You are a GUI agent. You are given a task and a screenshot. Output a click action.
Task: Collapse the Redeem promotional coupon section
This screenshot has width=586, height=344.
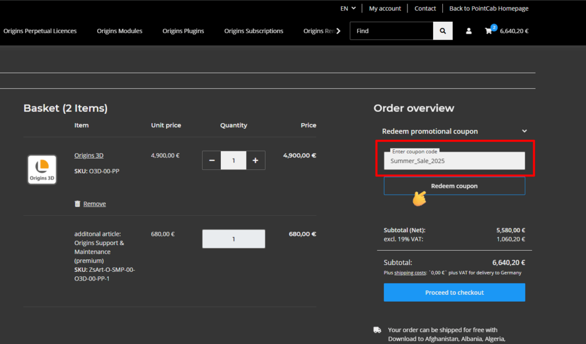524,131
